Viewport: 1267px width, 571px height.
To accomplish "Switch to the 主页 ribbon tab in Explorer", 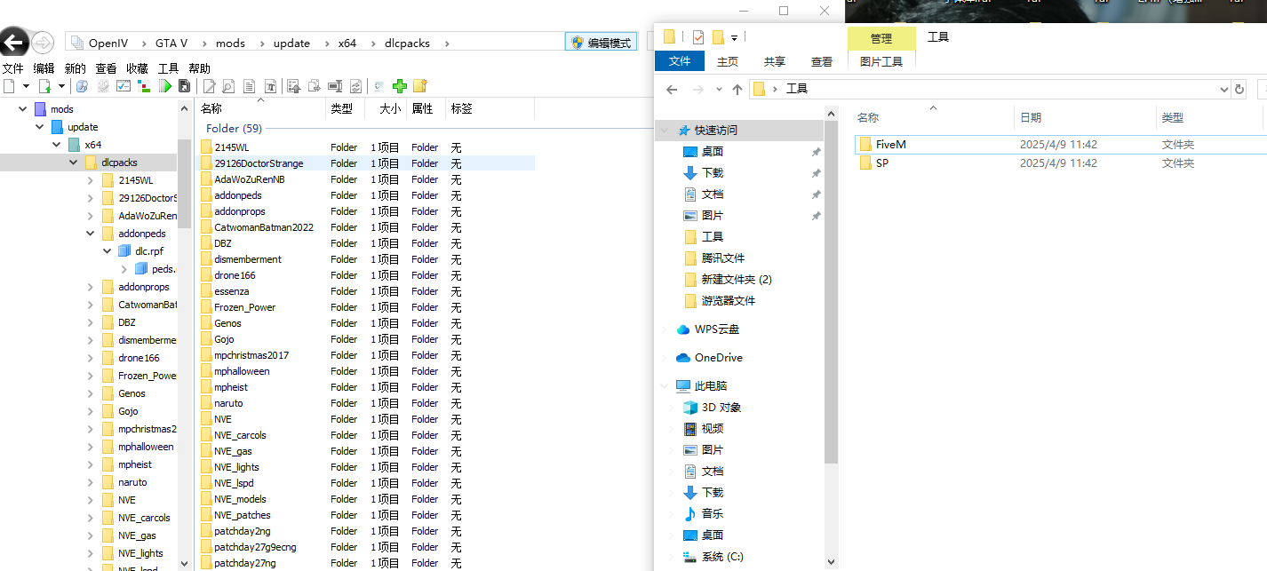I will [x=728, y=61].
